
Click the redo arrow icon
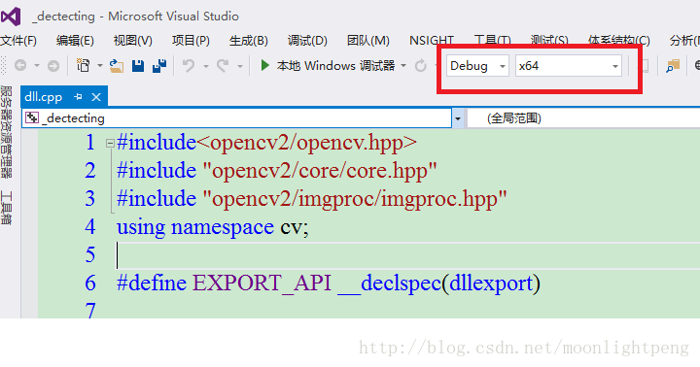click(x=223, y=66)
